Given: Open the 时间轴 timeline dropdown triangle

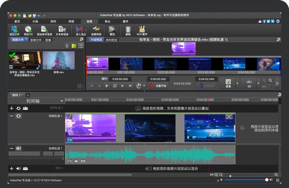Looking at the screenshot, I should tap(62, 101).
